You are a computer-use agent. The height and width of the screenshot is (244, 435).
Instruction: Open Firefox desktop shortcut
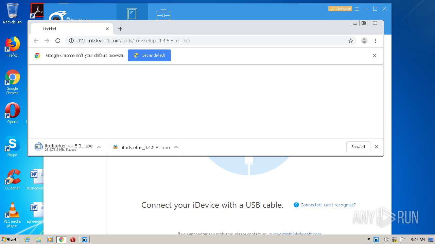click(12, 47)
